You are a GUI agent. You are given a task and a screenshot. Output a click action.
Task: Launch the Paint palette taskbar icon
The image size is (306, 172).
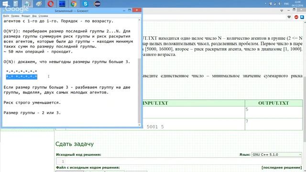39,4
